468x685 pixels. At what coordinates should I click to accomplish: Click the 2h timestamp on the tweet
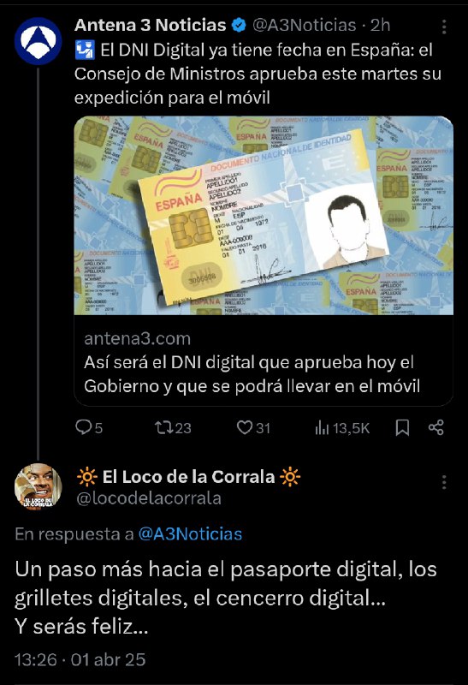click(380, 26)
